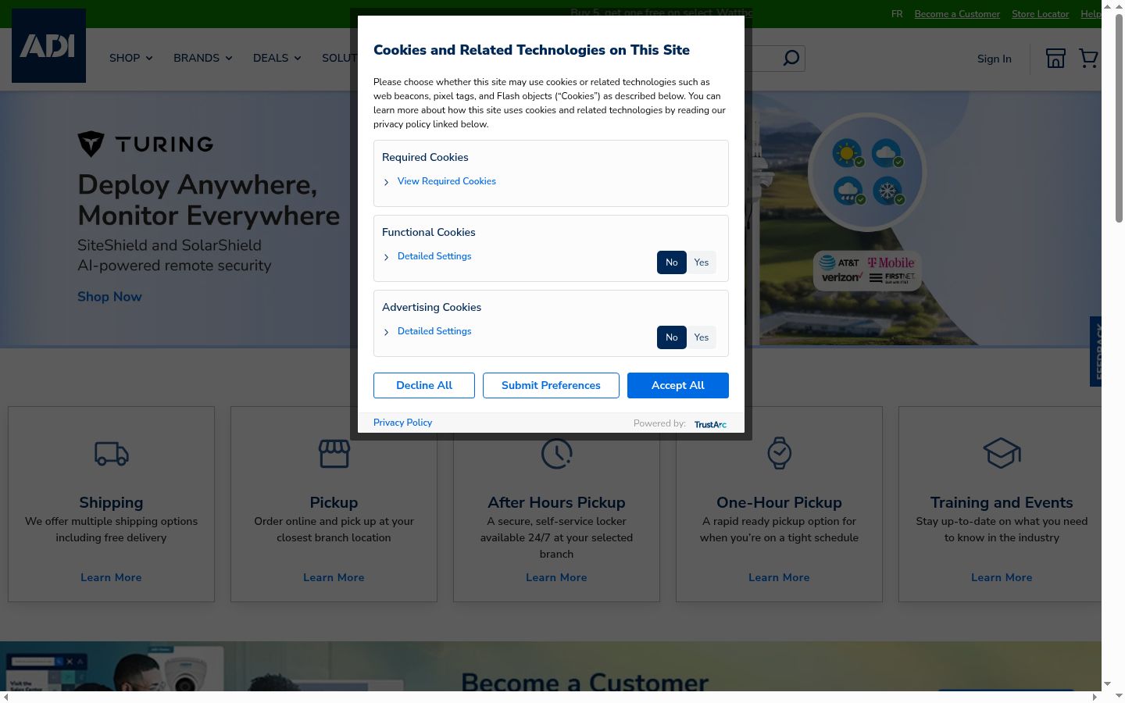1125x703 pixels.
Task: Click the Training graduation cap icon
Action: tap(1002, 453)
